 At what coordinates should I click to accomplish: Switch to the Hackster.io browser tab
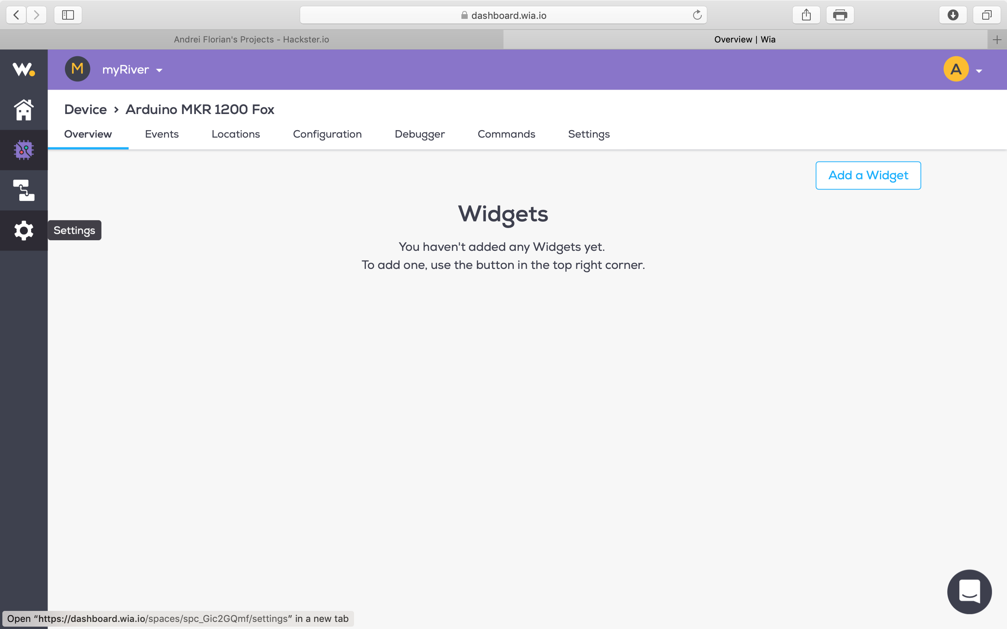(251, 40)
